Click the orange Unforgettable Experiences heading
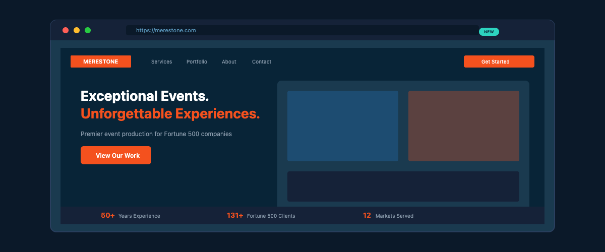 (170, 114)
